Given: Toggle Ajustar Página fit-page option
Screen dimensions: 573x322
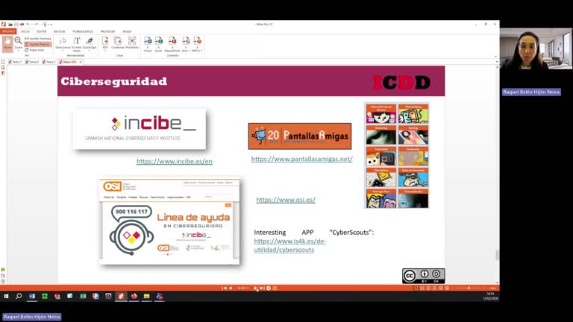Looking at the screenshot, I should tap(38, 44).
